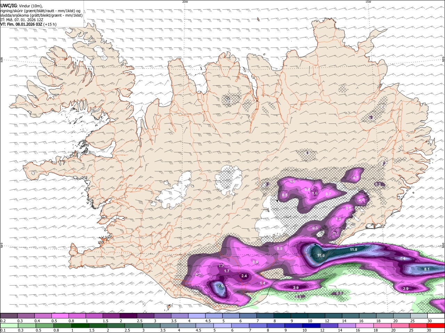
Task: Click the bright red swatch ending the rain scale
Action: (x=436, y=326)
